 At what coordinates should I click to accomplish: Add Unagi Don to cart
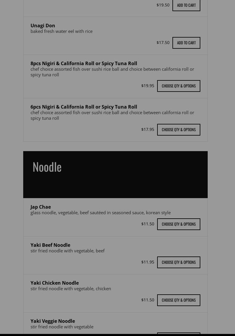(x=186, y=43)
